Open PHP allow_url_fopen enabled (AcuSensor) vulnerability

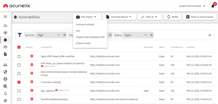click(x=63, y=63)
